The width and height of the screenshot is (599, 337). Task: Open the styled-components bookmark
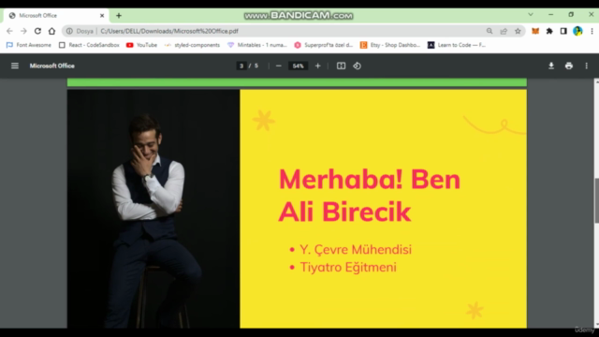(192, 45)
